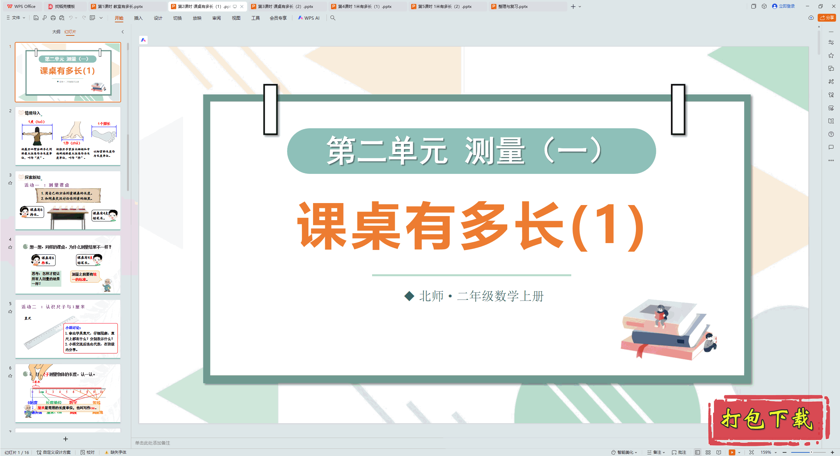Collapse the slide thumbnail panel

tap(123, 32)
